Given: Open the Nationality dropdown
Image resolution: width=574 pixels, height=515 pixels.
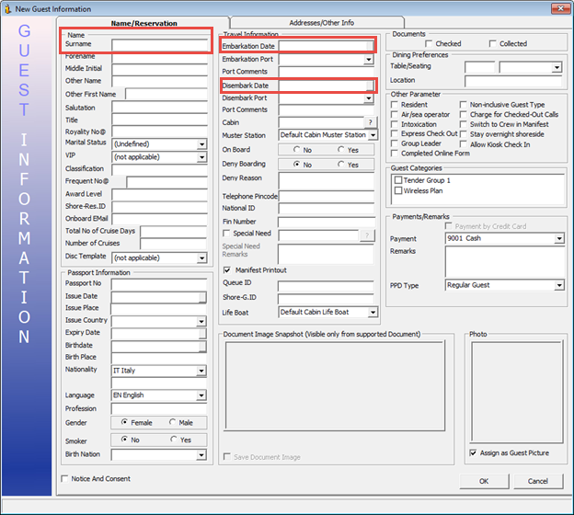Looking at the screenshot, I should [x=201, y=371].
